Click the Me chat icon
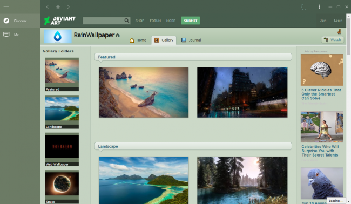Screen dimensions: 351x204 coord(6,35)
